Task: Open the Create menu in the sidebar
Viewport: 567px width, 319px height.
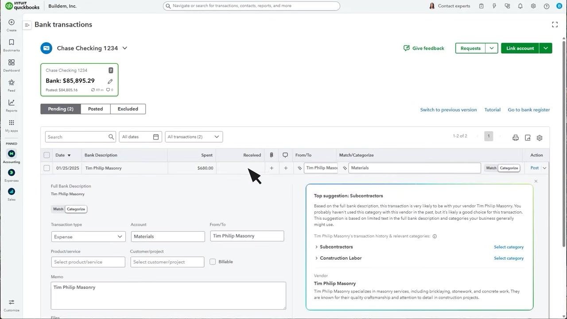Action: coord(12,25)
